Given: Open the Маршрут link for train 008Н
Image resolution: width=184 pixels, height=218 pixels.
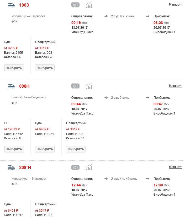Looking at the screenshot, I should (175, 86).
